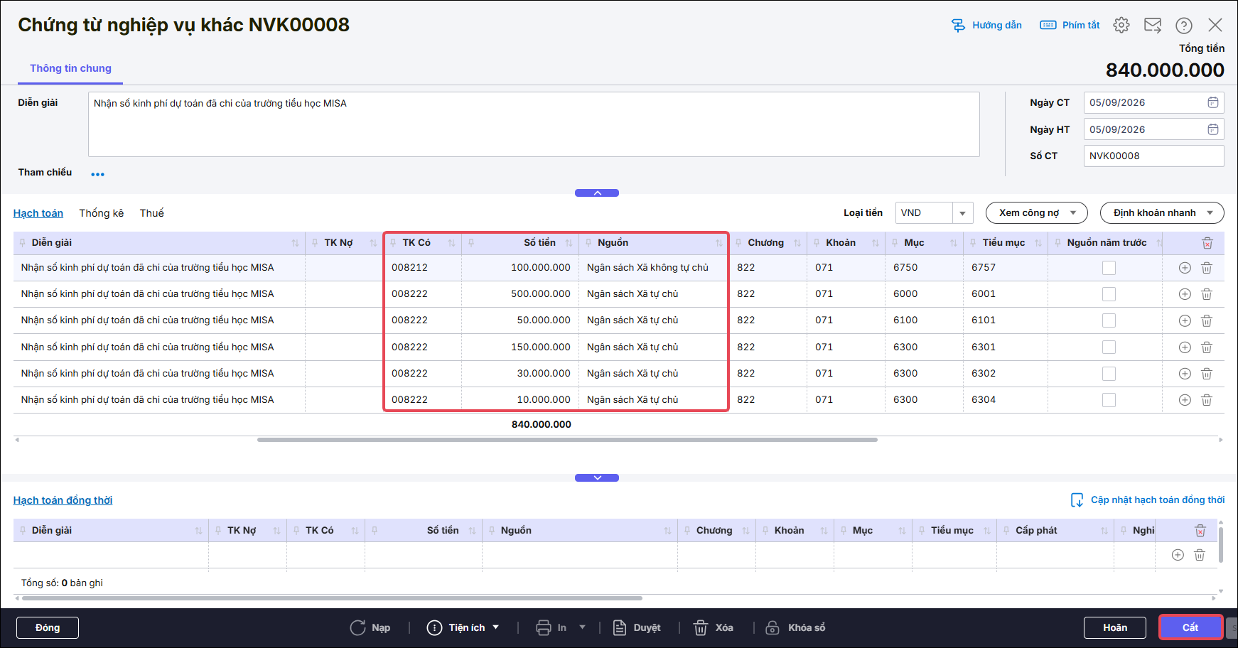
Task: Switch to the Thuế tab
Action: click(152, 213)
